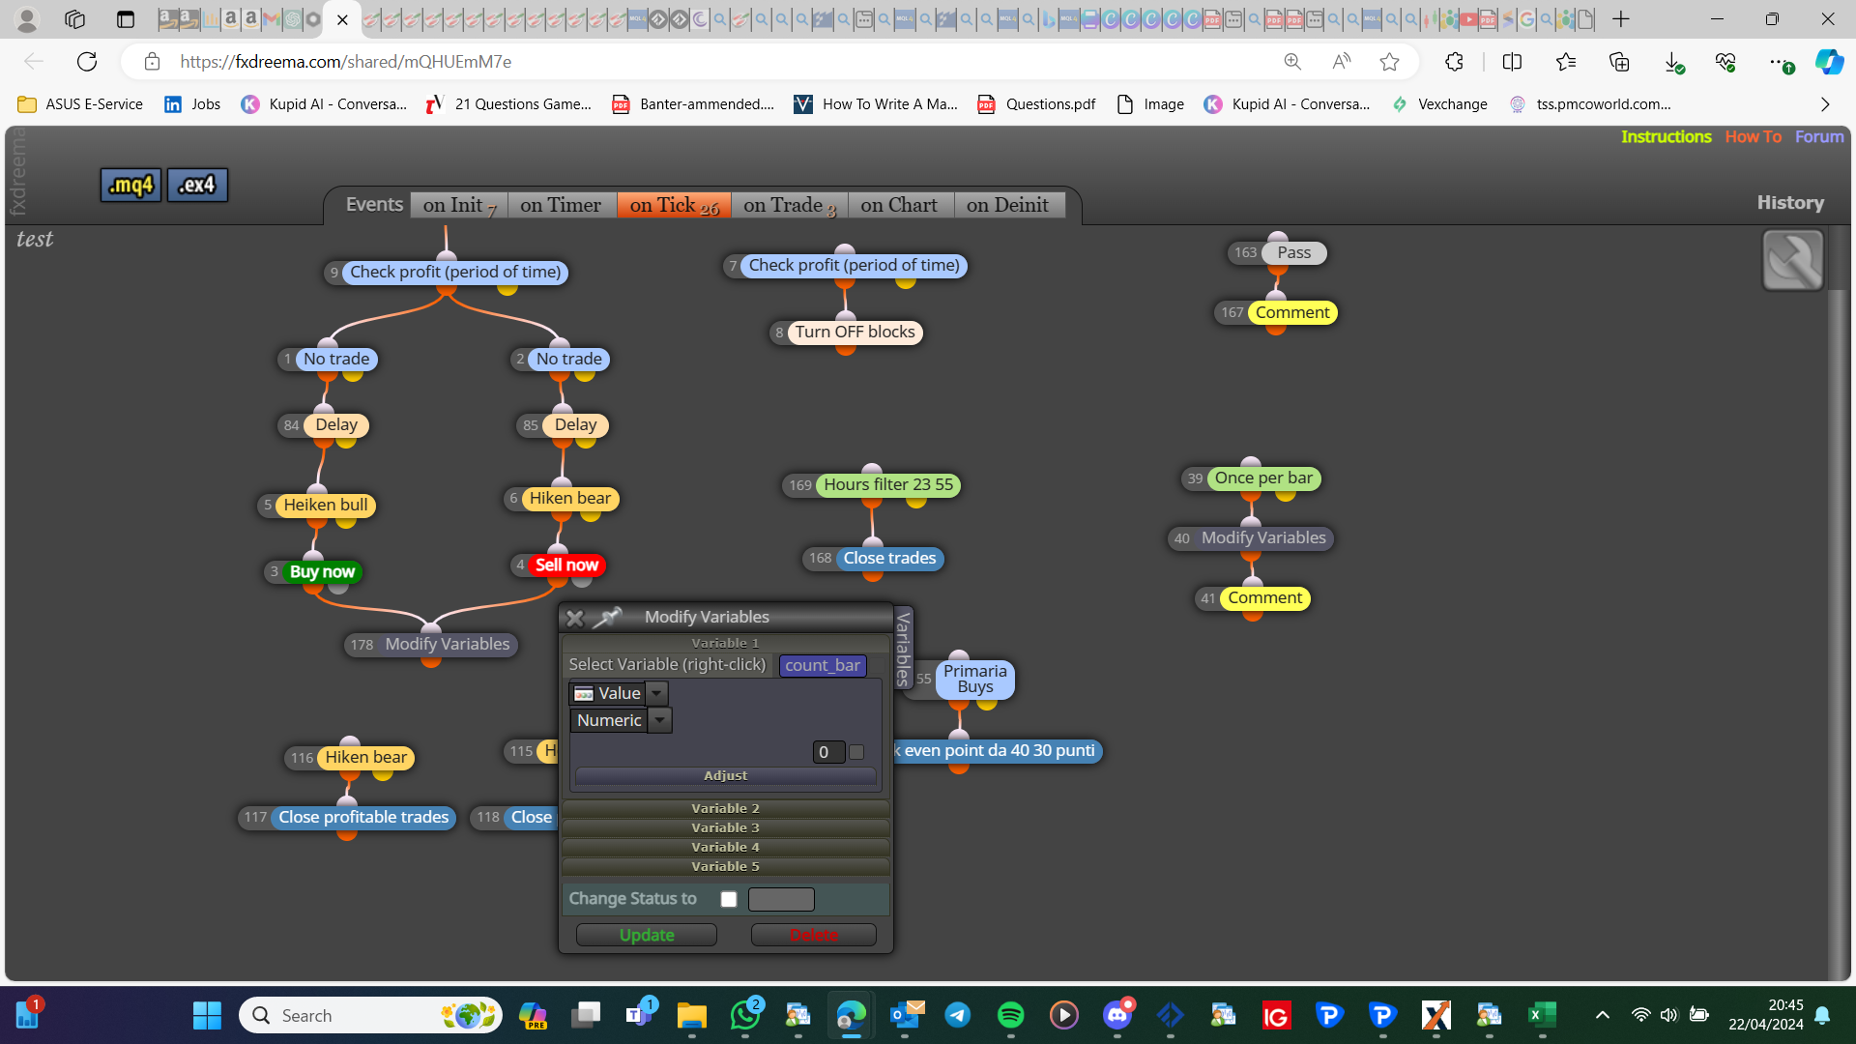Image resolution: width=1856 pixels, height=1044 pixels.
Task: Expand the Variable 2 section
Action: (725, 808)
